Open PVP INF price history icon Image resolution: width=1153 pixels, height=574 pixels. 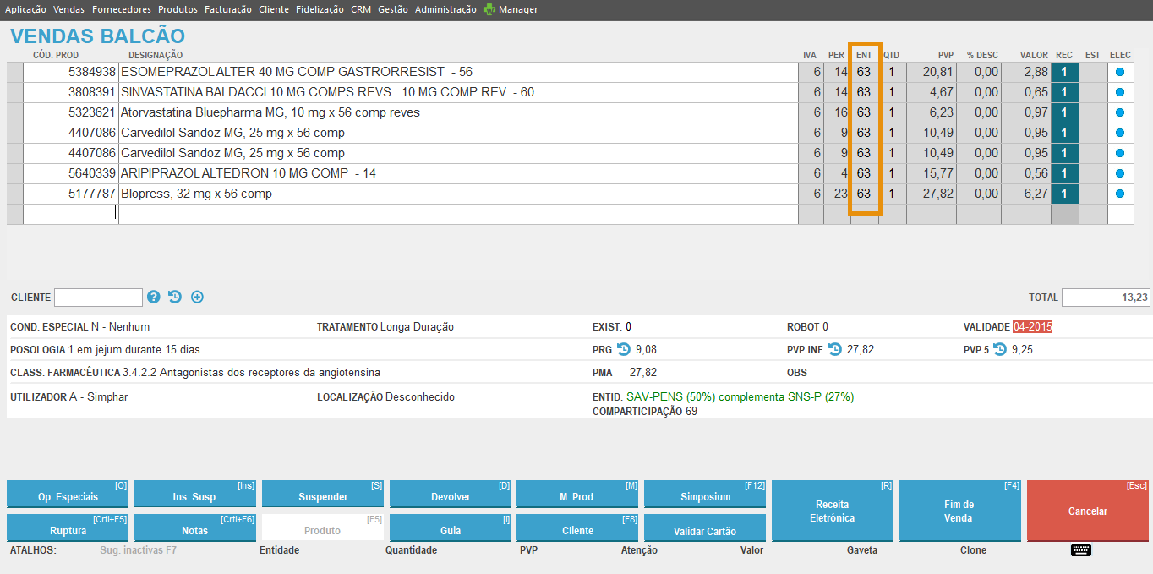834,349
